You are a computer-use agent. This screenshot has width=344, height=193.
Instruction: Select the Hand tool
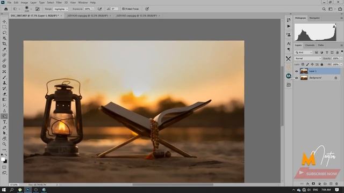tap(4, 139)
